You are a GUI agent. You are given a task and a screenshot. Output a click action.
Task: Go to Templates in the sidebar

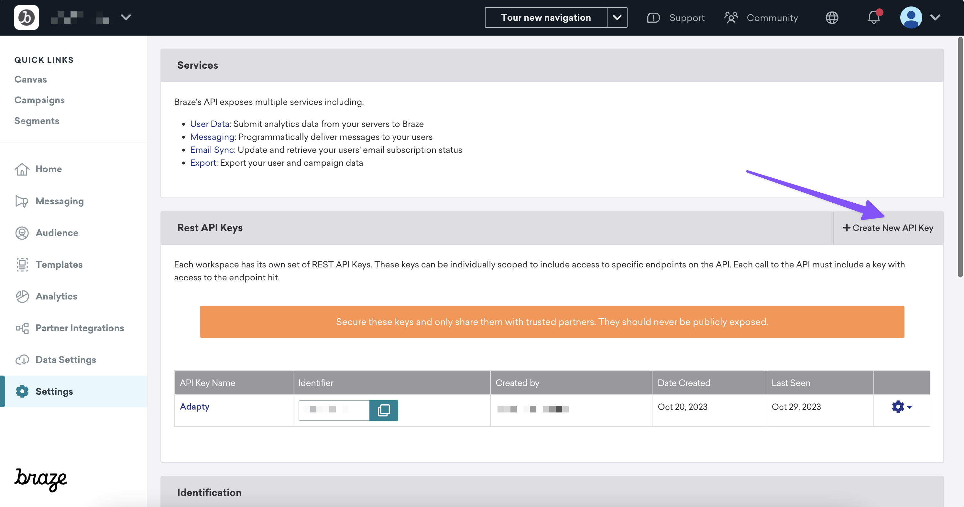coord(59,265)
